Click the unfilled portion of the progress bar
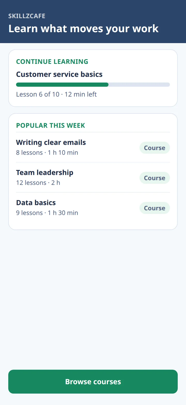The image size is (186, 405). pos(139,85)
